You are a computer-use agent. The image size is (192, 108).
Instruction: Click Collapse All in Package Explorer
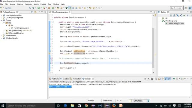(x=32, y=12)
